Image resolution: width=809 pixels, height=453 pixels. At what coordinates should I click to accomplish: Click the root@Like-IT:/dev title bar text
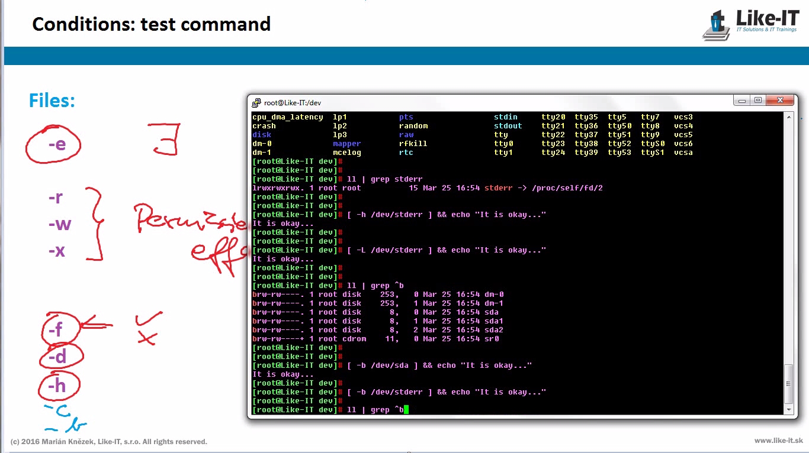[293, 103]
